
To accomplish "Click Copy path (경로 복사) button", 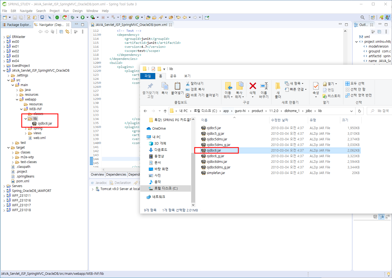I will [x=195, y=89].
